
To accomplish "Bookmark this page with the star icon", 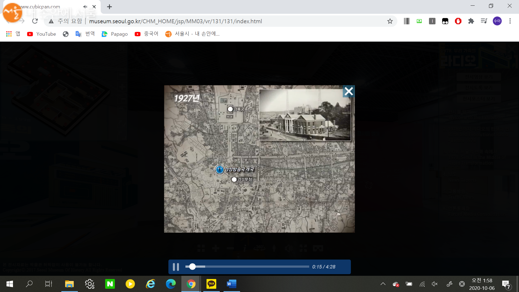I will [x=390, y=21].
